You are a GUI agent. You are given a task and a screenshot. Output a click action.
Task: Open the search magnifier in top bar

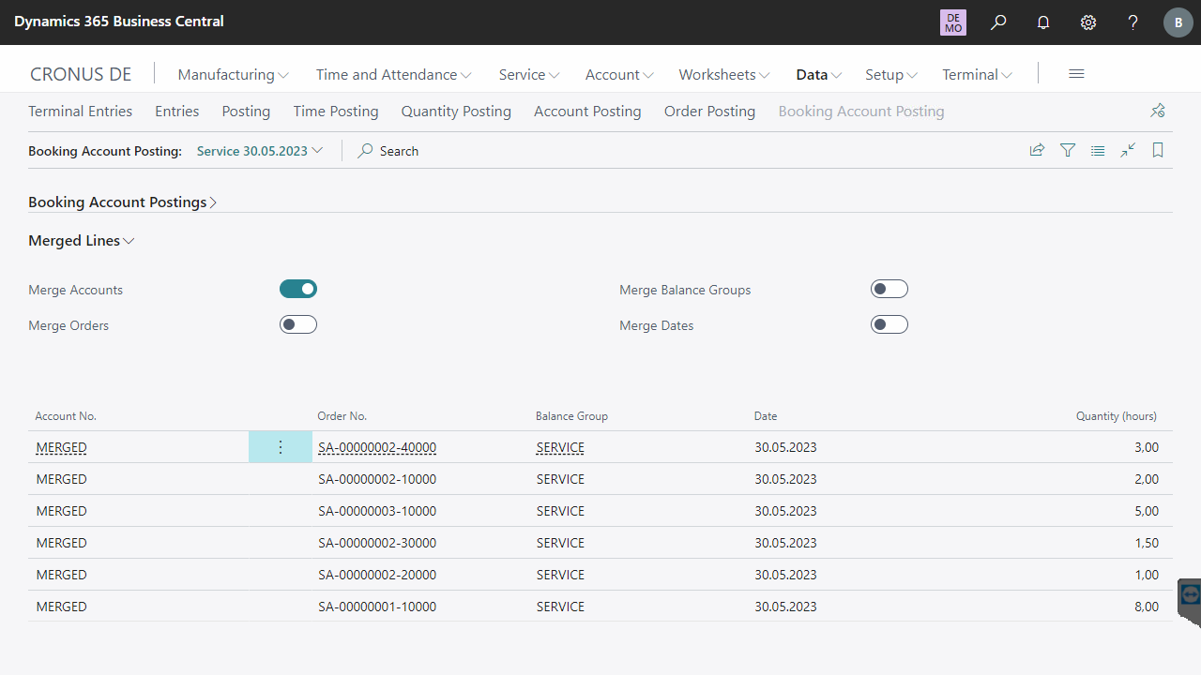point(998,22)
